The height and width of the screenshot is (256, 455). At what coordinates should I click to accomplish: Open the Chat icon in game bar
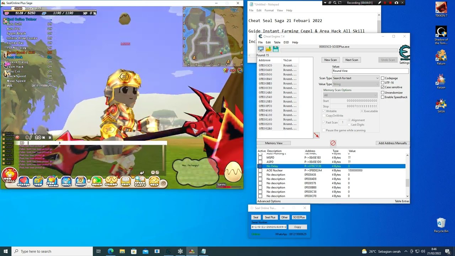(x=125, y=182)
